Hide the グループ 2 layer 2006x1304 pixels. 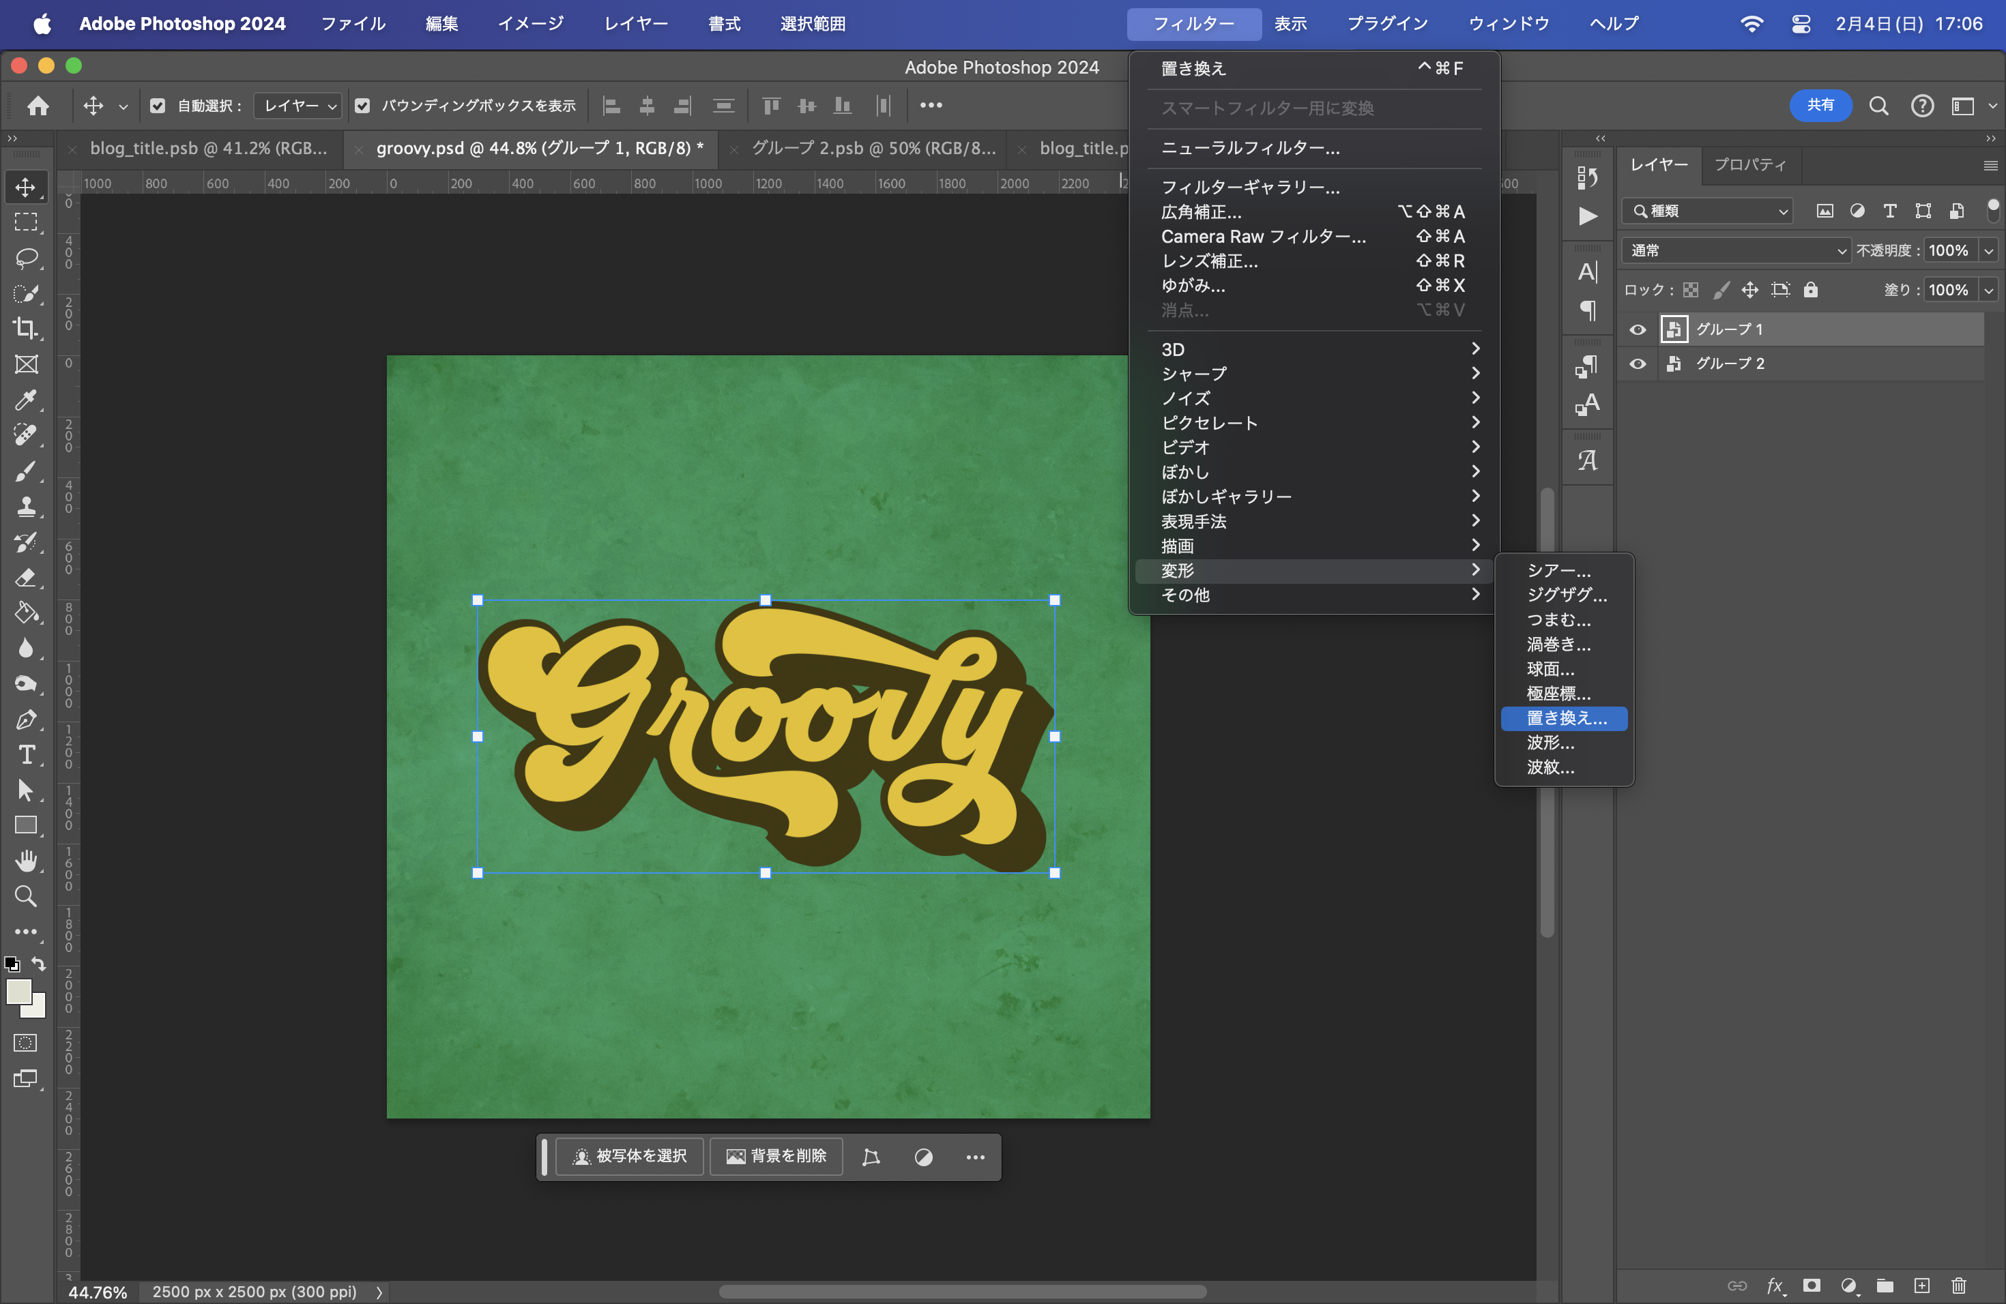point(1637,364)
